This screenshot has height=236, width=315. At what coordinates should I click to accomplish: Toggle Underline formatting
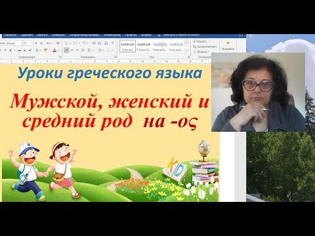tap(10, 50)
